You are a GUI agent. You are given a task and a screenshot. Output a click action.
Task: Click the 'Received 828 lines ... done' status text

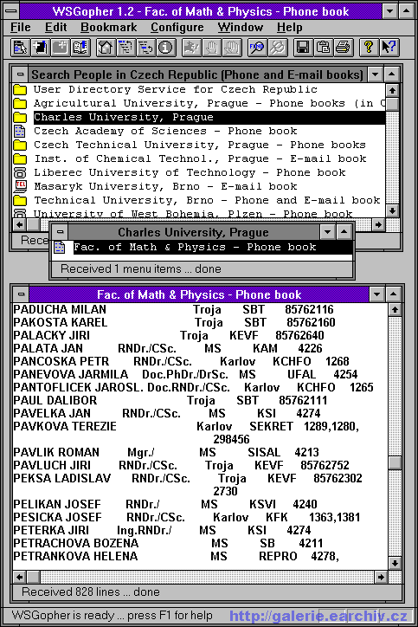pos(91,592)
